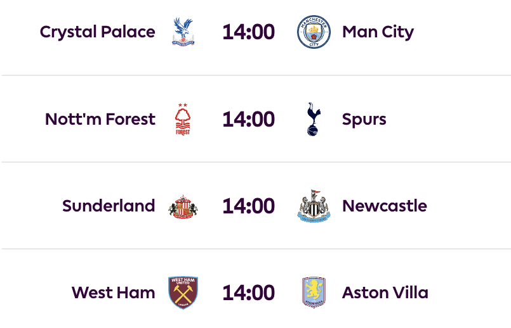Open the Sunderland team name link
Screen dimensions: 511x328
(109, 206)
